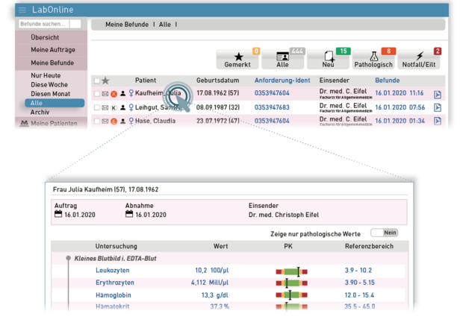The width and height of the screenshot is (463, 331).
Task: Filter Notfall/Eilt urgent findings
Action: click(x=418, y=60)
